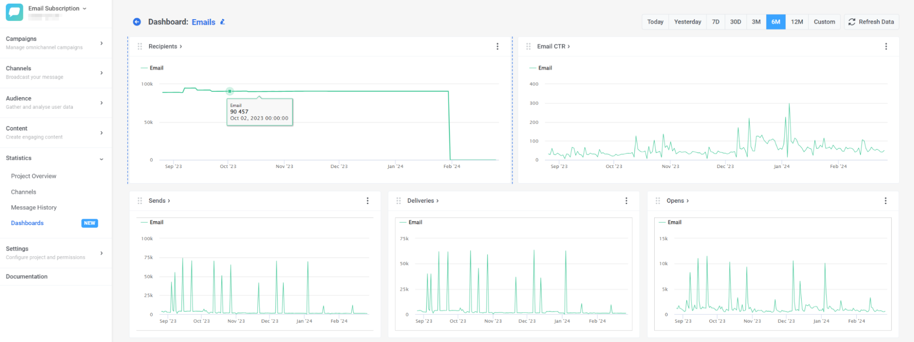Open the Email Subscription project dropdown
Viewport: 914px width, 342px height.
57,9
